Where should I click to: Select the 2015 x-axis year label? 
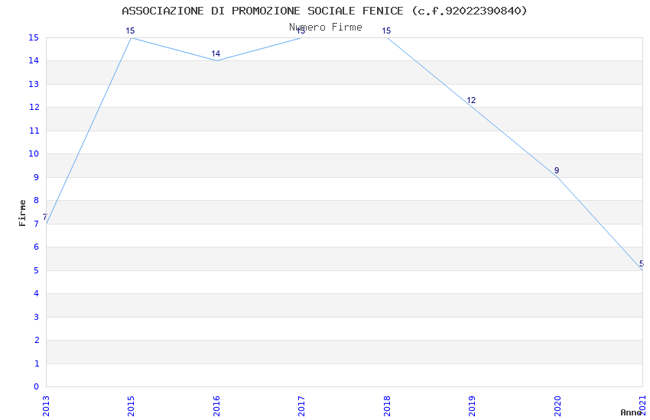tap(131, 406)
